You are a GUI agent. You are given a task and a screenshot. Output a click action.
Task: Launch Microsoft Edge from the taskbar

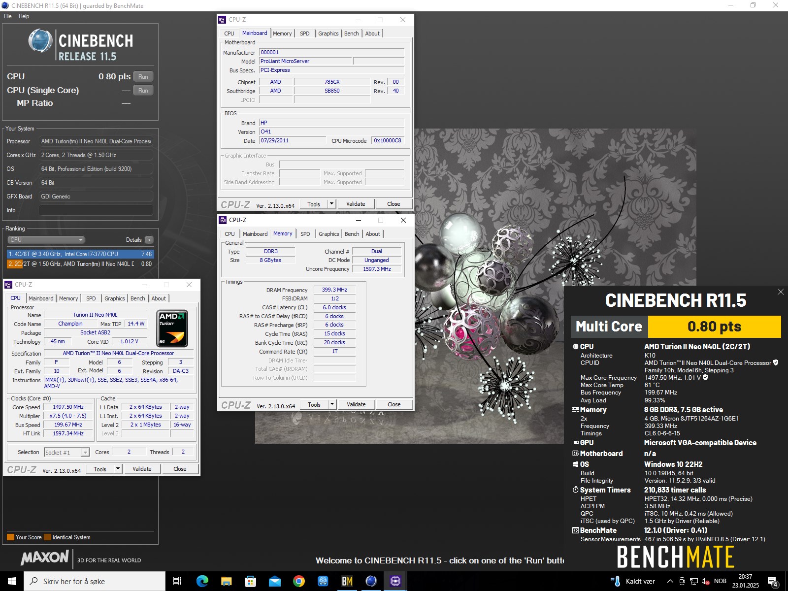pyautogui.click(x=202, y=581)
